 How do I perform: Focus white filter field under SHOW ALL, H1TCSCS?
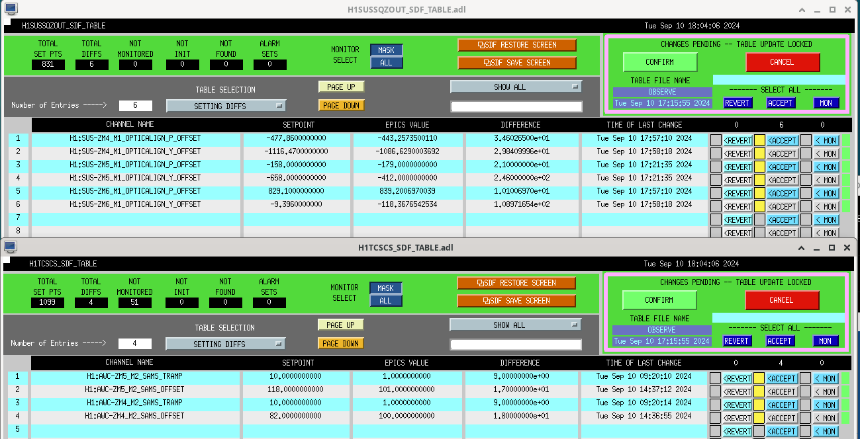516,344
